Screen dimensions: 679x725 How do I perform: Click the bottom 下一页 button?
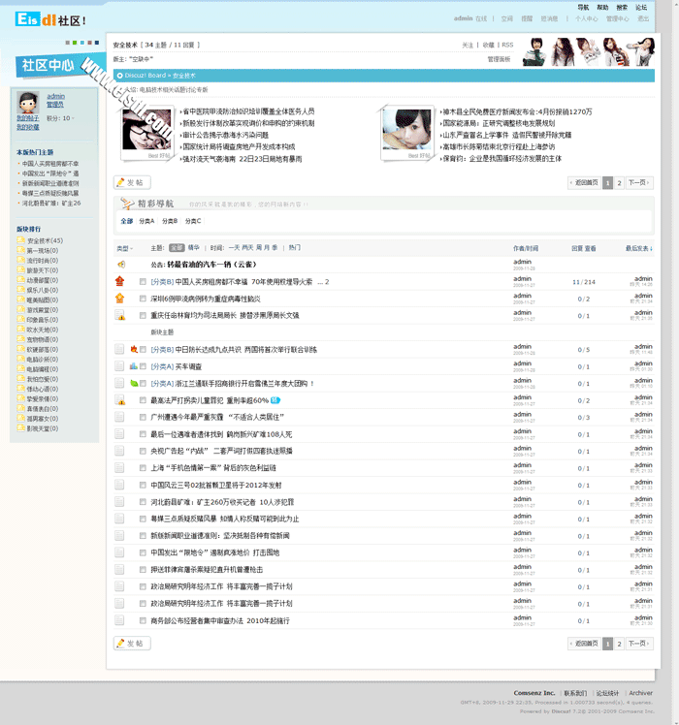(638, 644)
